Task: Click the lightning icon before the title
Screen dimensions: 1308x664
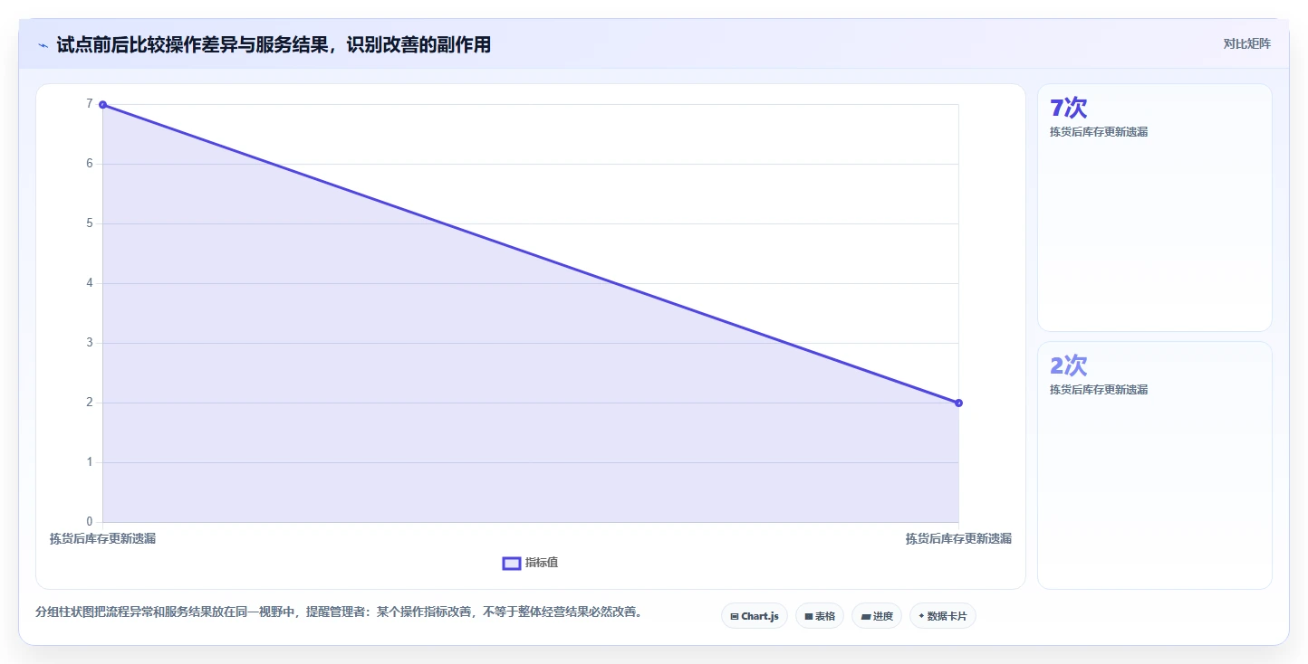Action: [43, 45]
